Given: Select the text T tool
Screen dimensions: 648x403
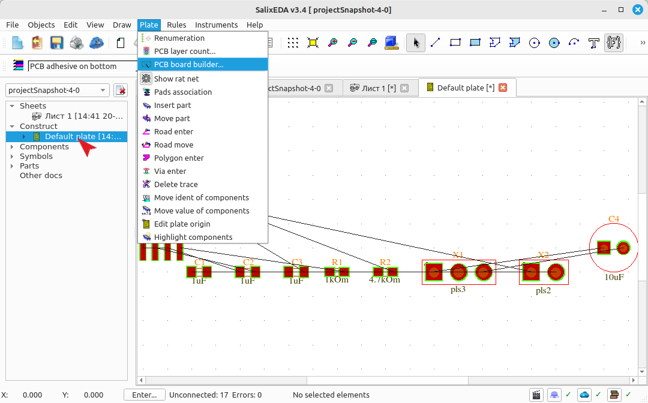Looking at the screenshot, I should pyautogui.click(x=594, y=43).
